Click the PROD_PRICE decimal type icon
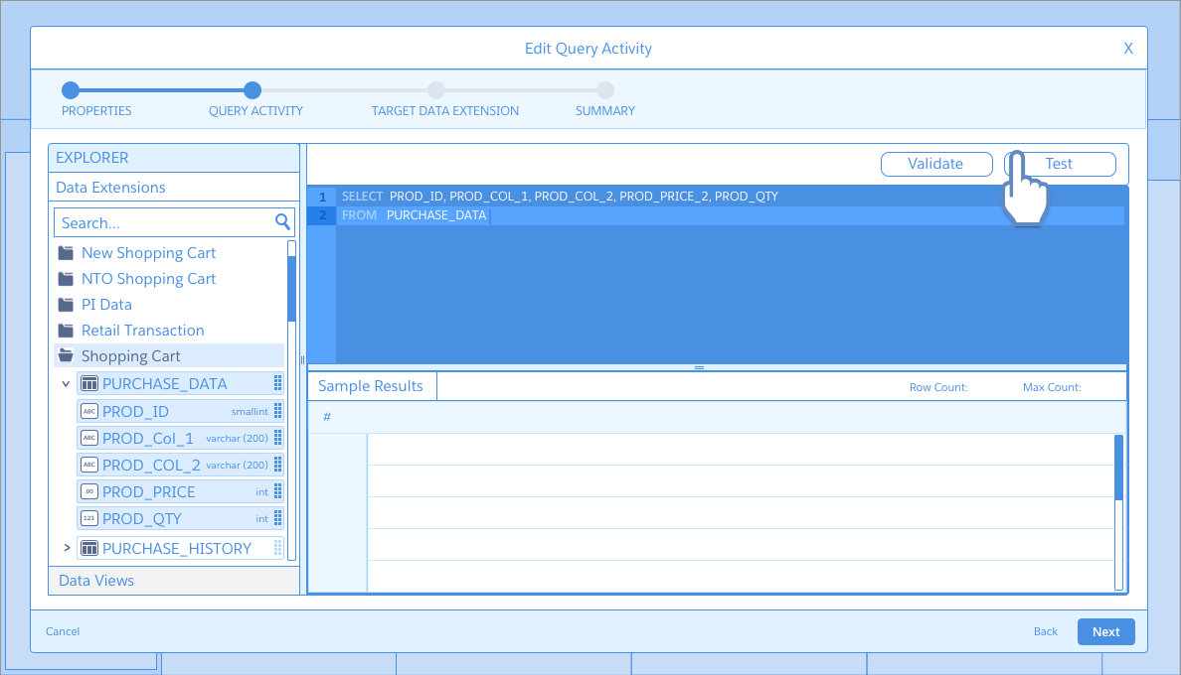This screenshot has width=1181, height=675. (x=89, y=492)
